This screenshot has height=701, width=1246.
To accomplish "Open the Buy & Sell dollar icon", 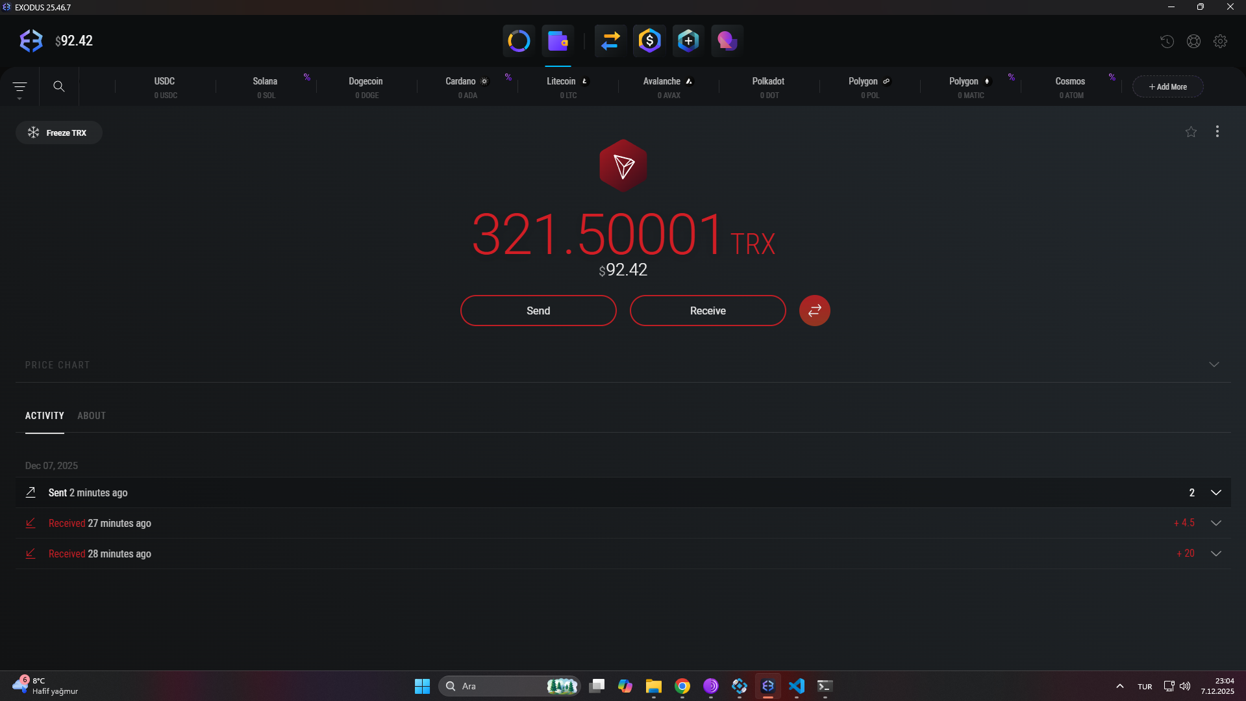I will 649,41.
